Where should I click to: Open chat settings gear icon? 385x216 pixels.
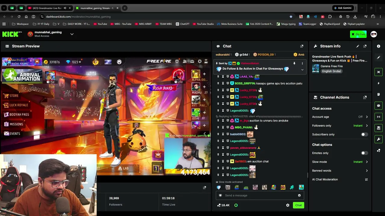[x=288, y=205]
